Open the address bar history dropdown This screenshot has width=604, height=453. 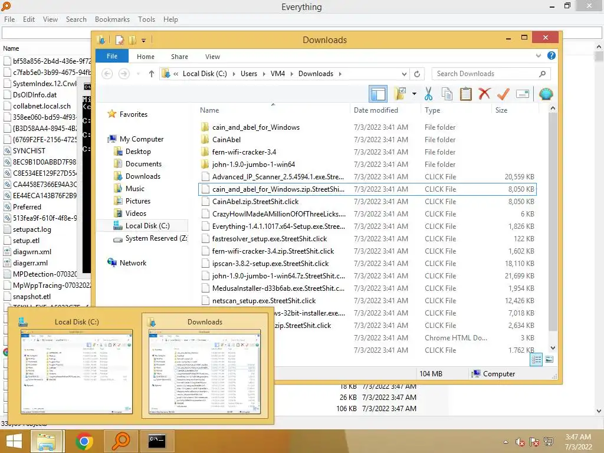404,74
